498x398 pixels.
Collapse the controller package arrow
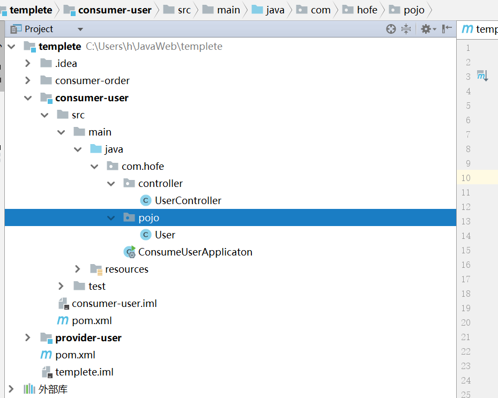(x=111, y=184)
